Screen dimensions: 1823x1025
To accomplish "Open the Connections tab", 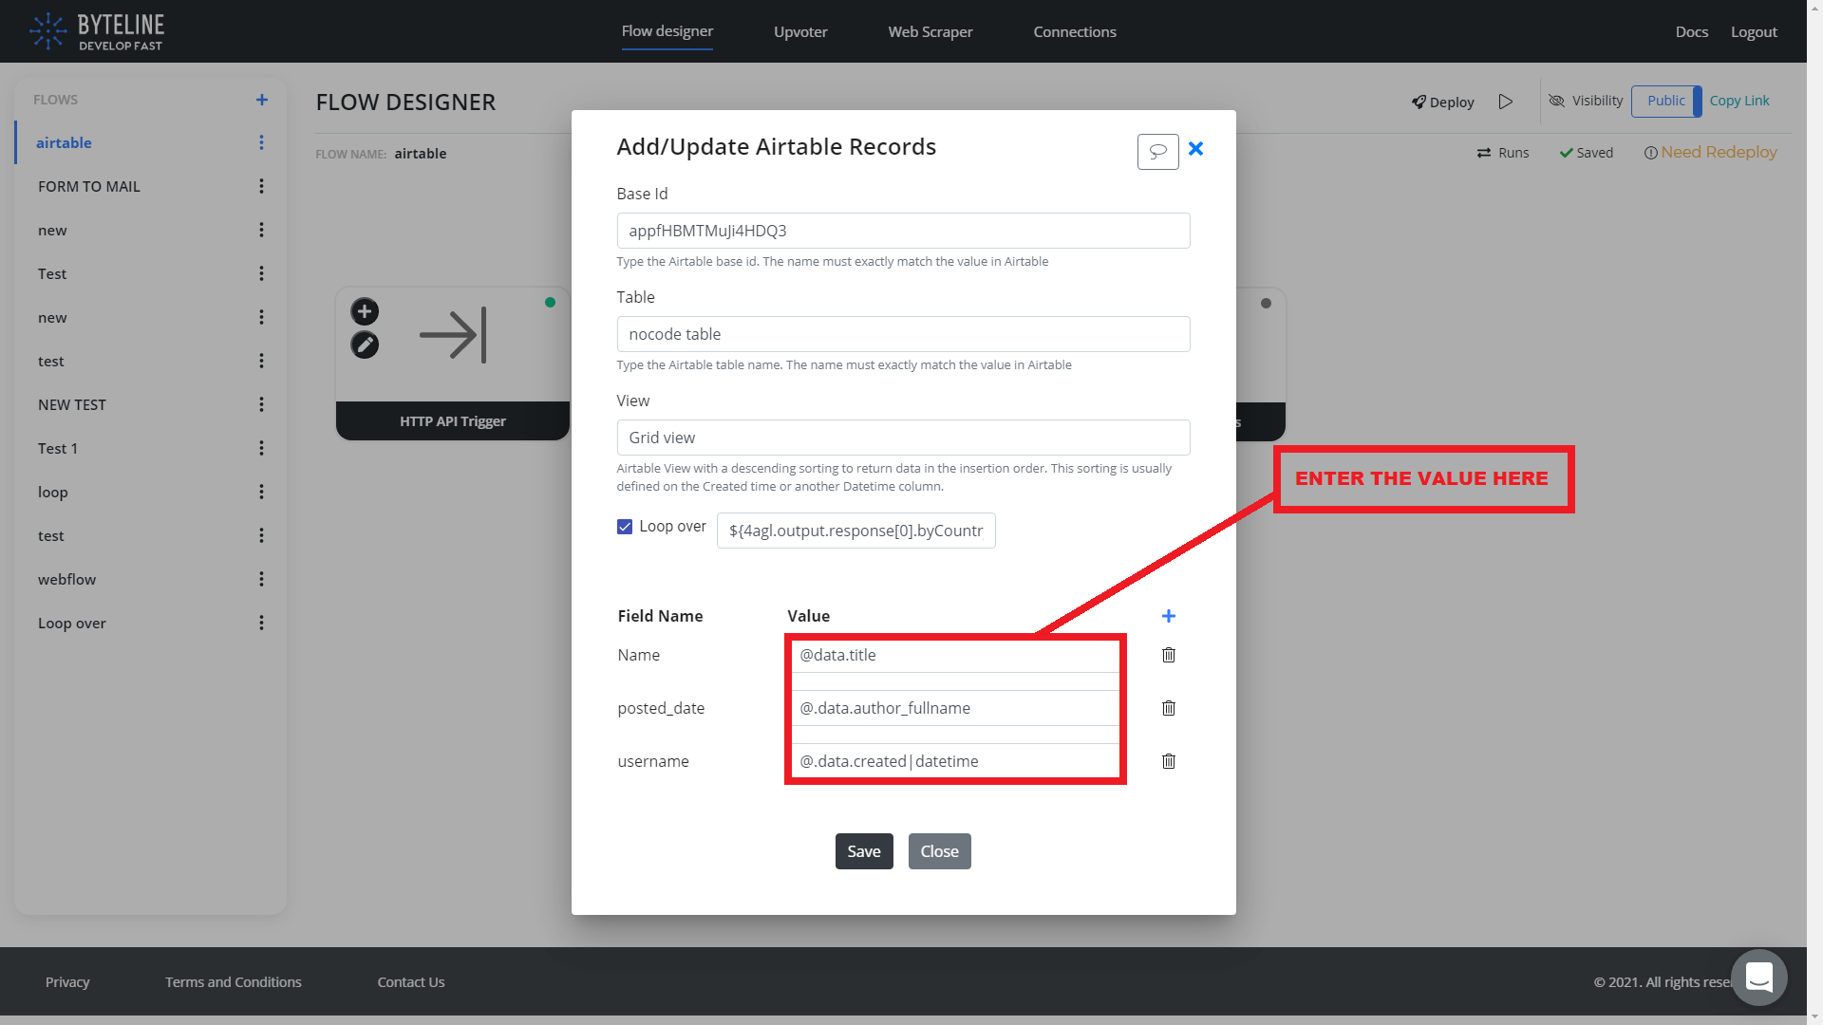I will point(1074,31).
